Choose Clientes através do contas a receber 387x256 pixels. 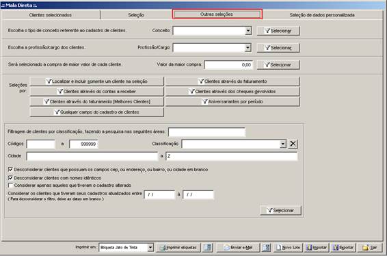coord(97,92)
